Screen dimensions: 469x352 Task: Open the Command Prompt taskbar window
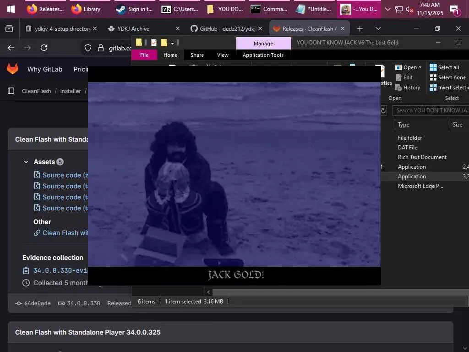(x=268, y=9)
